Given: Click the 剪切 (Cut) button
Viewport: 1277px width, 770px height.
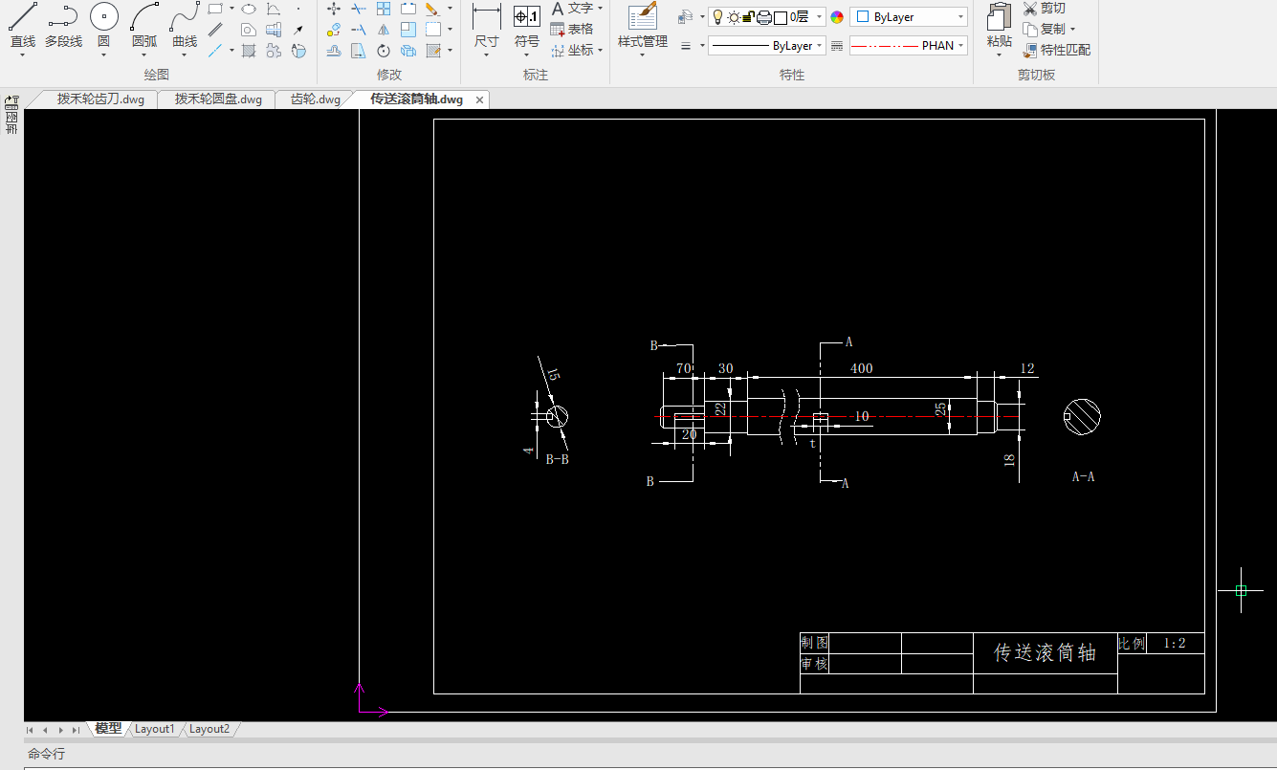Looking at the screenshot, I should [x=1044, y=9].
